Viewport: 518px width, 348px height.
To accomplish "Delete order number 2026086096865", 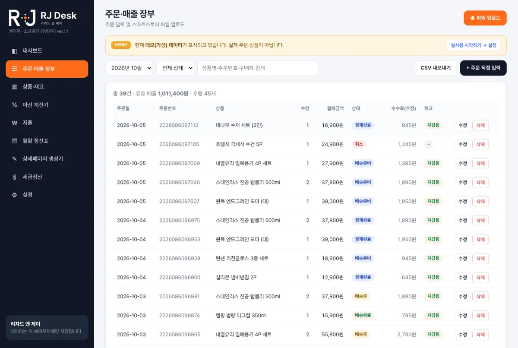I will pos(480,334).
